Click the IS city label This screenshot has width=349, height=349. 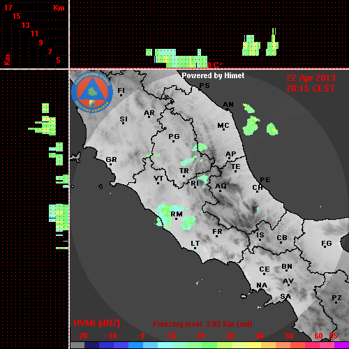pyautogui.click(x=260, y=235)
